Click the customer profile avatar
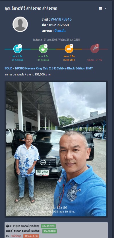Image resolution: width=114 pixels, height=238 pixels. click(20, 24)
